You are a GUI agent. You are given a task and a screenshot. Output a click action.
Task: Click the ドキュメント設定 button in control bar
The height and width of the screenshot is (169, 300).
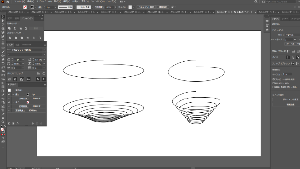146,7
